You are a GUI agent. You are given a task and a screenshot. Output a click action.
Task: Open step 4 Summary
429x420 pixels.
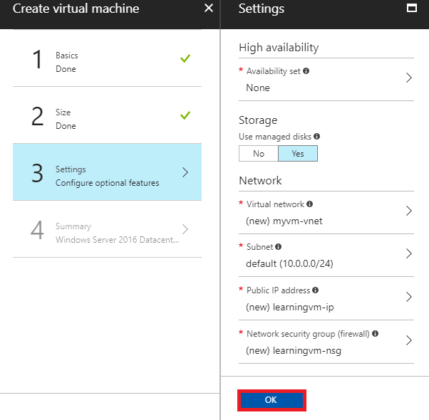107,233
